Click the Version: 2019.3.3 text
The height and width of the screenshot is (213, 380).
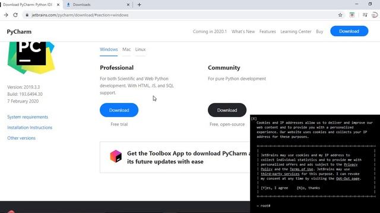pyautogui.click(x=24, y=87)
